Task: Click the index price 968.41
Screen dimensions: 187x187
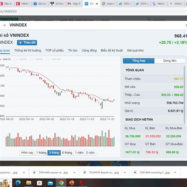Action: [x=180, y=36]
